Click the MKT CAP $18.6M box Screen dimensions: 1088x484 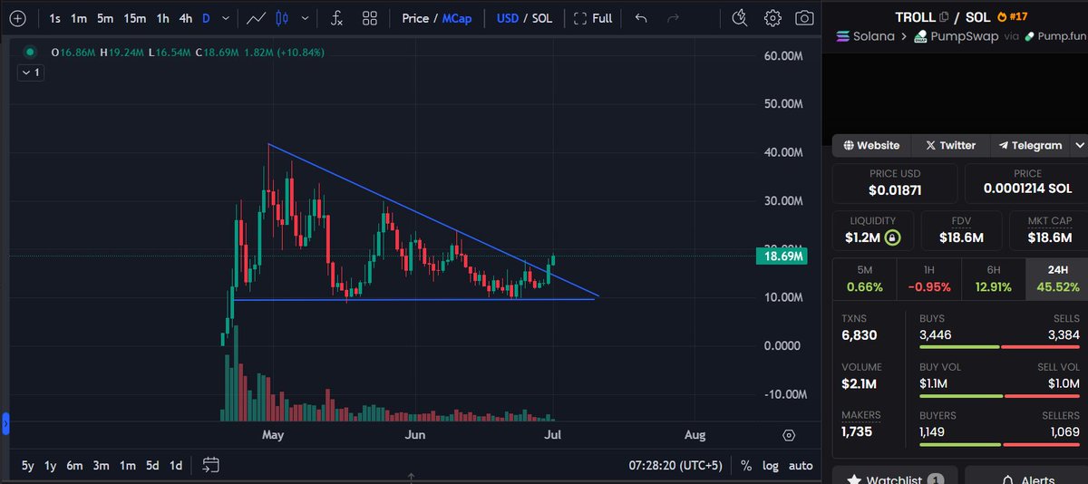pos(1049,230)
